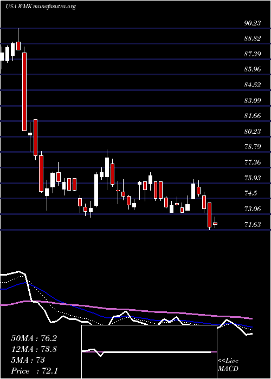Select the 73.06 price axis label
The width and height of the screenshot is (271, 379).
(x=253, y=209)
